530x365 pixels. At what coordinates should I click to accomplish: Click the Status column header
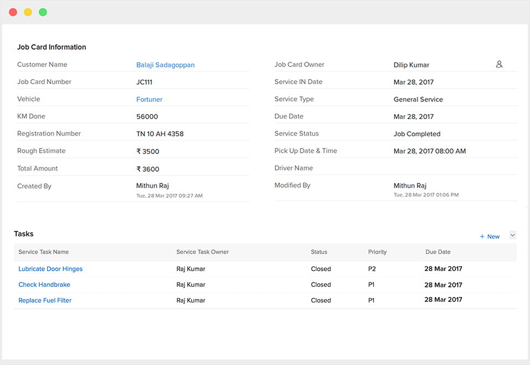[x=318, y=252]
